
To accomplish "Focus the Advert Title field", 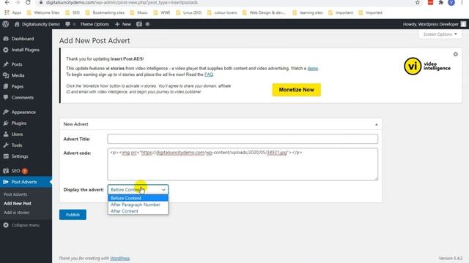I will point(243,139).
